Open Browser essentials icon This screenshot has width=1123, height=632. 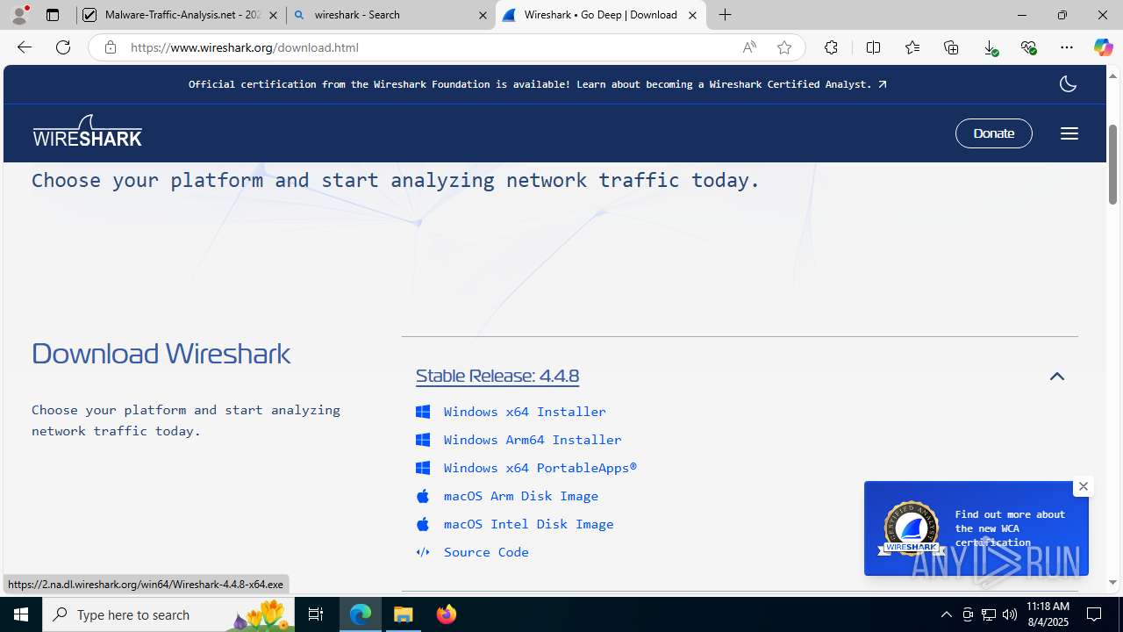pyautogui.click(x=1029, y=47)
